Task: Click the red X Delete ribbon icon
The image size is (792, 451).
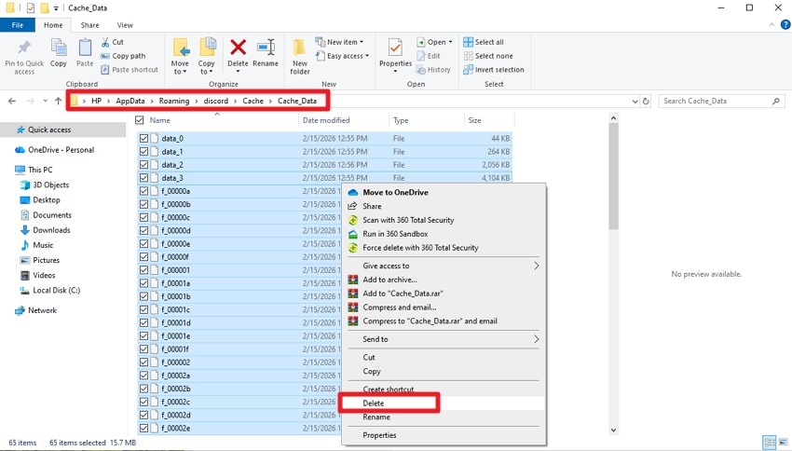Action: click(238, 48)
